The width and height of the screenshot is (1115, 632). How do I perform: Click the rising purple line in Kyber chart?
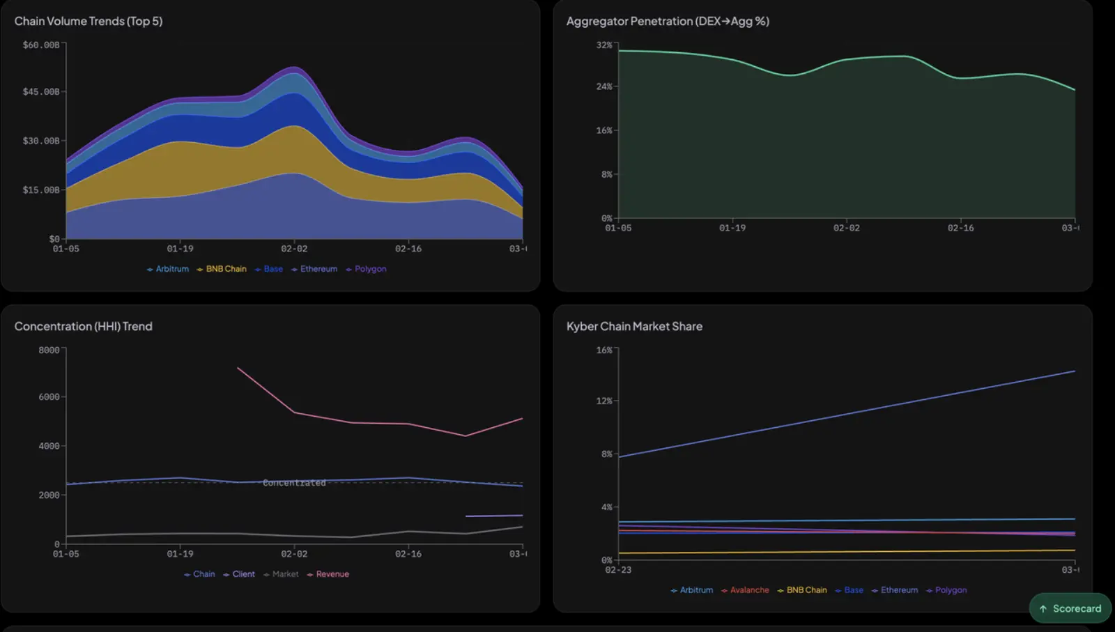click(847, 414)
